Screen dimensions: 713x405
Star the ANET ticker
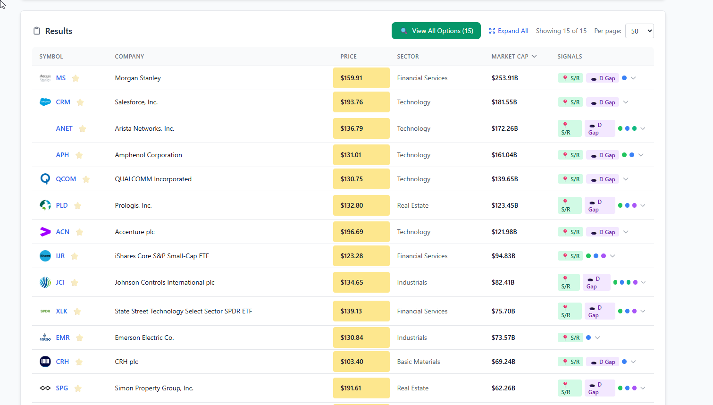(x=83, y=129)
